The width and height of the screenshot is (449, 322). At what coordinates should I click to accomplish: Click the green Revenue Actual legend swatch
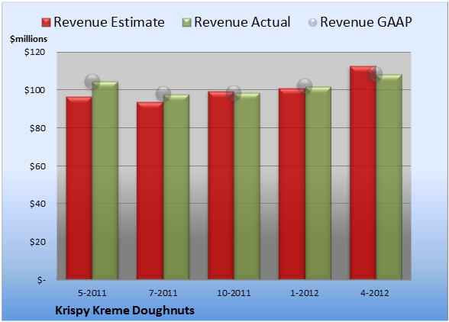tap(186, 23)
